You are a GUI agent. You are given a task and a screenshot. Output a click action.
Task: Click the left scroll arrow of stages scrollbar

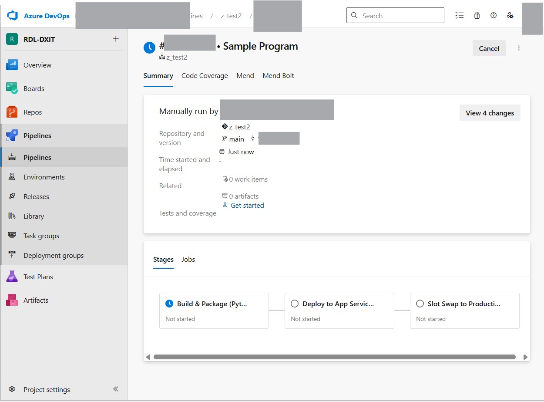(148, 357)
